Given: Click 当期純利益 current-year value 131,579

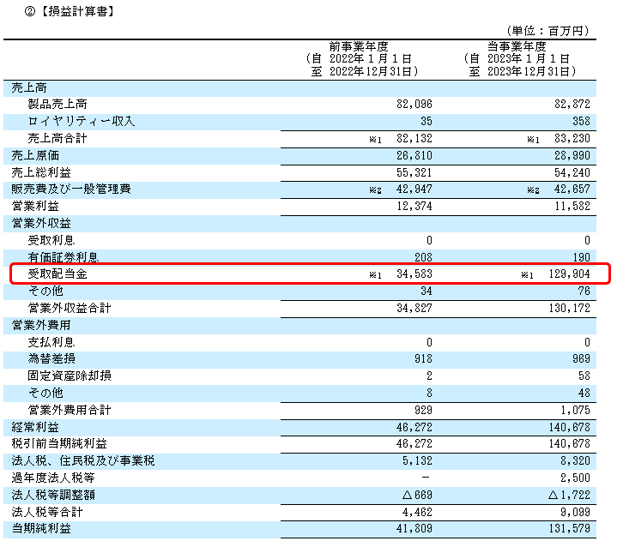Looking at the screenshot, I should [x=569, y=529].
